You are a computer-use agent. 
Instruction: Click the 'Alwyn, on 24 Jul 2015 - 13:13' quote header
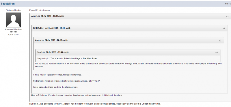[47, 16]
